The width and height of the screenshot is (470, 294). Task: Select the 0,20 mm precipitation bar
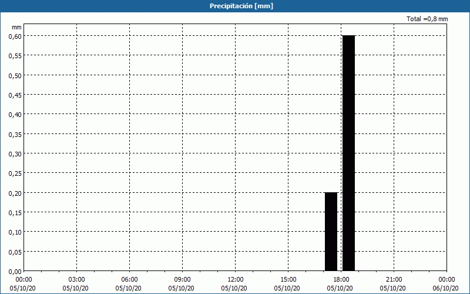click(x=331, y=232)
